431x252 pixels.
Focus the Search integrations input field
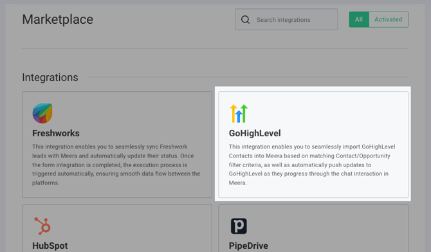[x=286, y=19]
